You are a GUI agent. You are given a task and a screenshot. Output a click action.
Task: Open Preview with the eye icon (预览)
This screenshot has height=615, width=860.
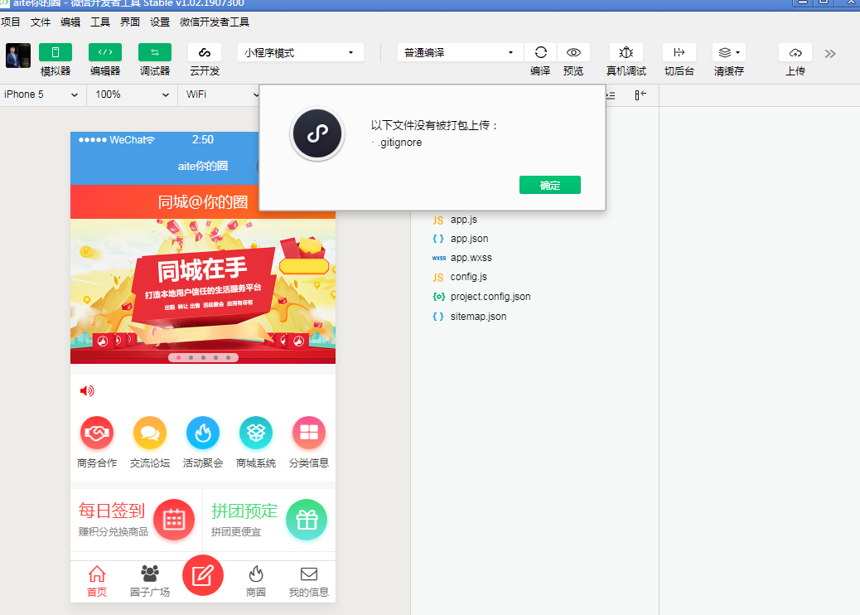(x=573, y=52)
